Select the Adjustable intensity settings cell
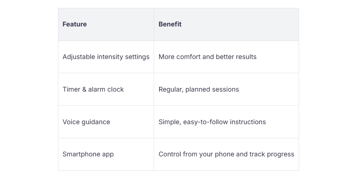This screenshot has width=357, height=181. coord(106,57)
